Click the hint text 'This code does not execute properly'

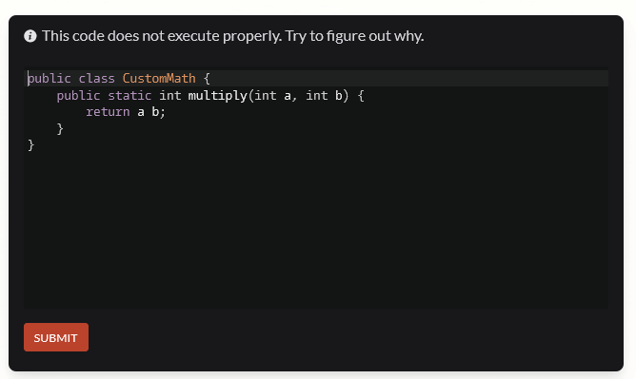pyautogui.click(x=162, y=36)
